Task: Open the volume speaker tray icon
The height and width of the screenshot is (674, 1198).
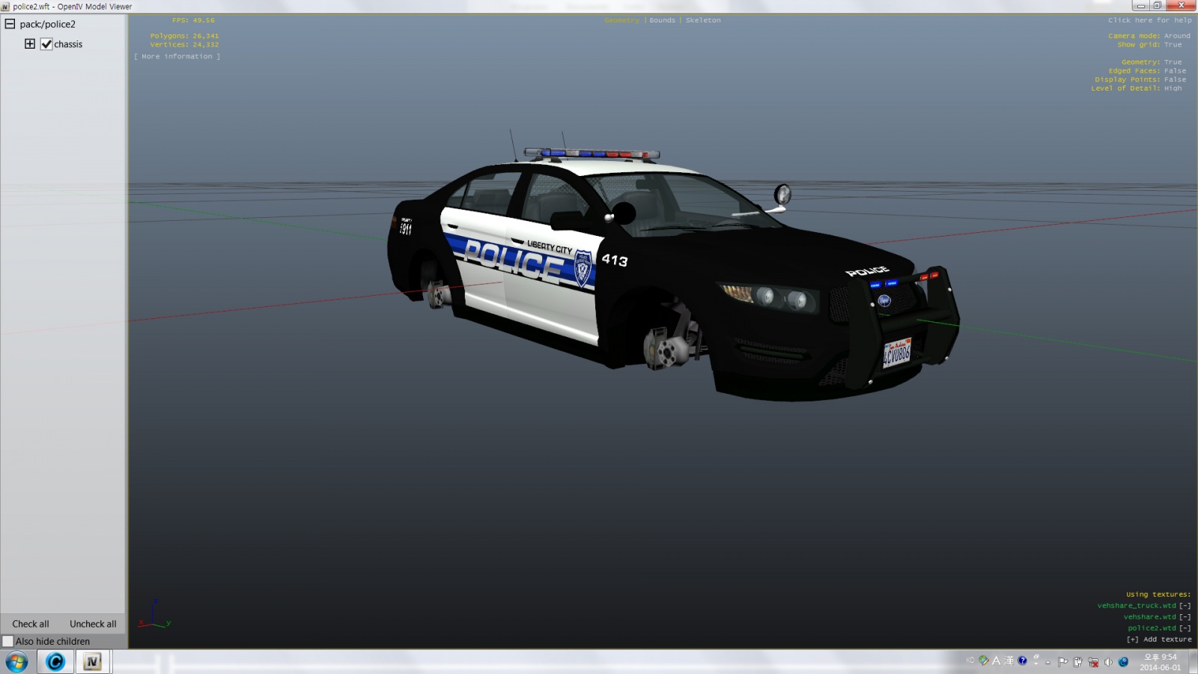Action: 1108,662
